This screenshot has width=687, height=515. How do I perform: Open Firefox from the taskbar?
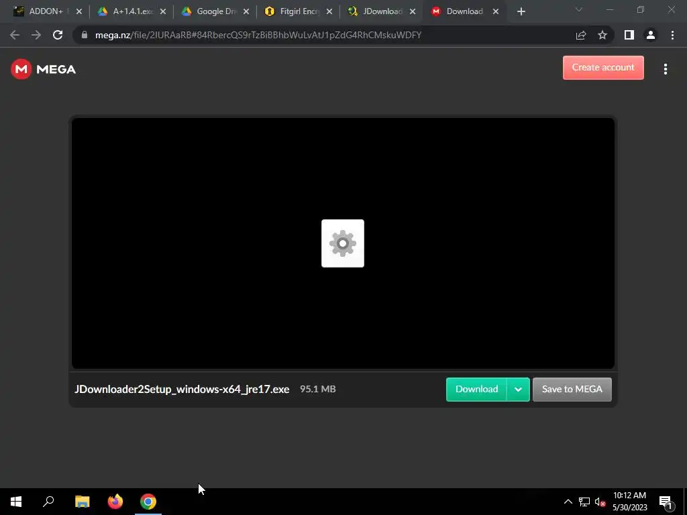[115, 502]
